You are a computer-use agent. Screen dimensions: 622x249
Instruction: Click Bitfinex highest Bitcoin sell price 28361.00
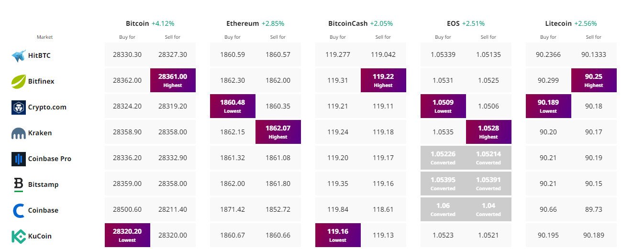coord(173,80)
